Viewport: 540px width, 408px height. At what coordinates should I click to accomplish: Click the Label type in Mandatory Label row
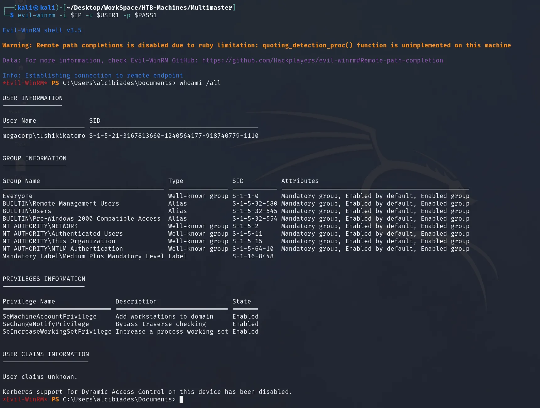pyautogui.click(x=178, y=256)
